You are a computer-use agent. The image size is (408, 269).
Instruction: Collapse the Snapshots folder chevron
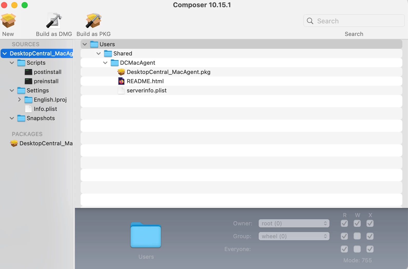pos(12,118)
